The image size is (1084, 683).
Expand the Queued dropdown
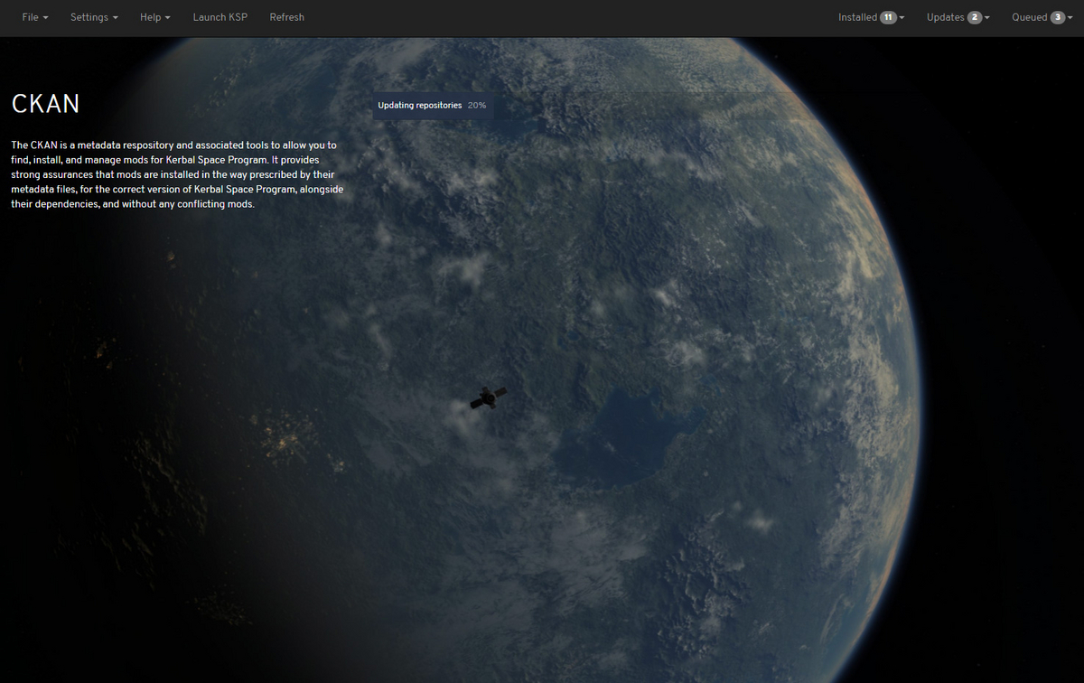coord(1042,17)
